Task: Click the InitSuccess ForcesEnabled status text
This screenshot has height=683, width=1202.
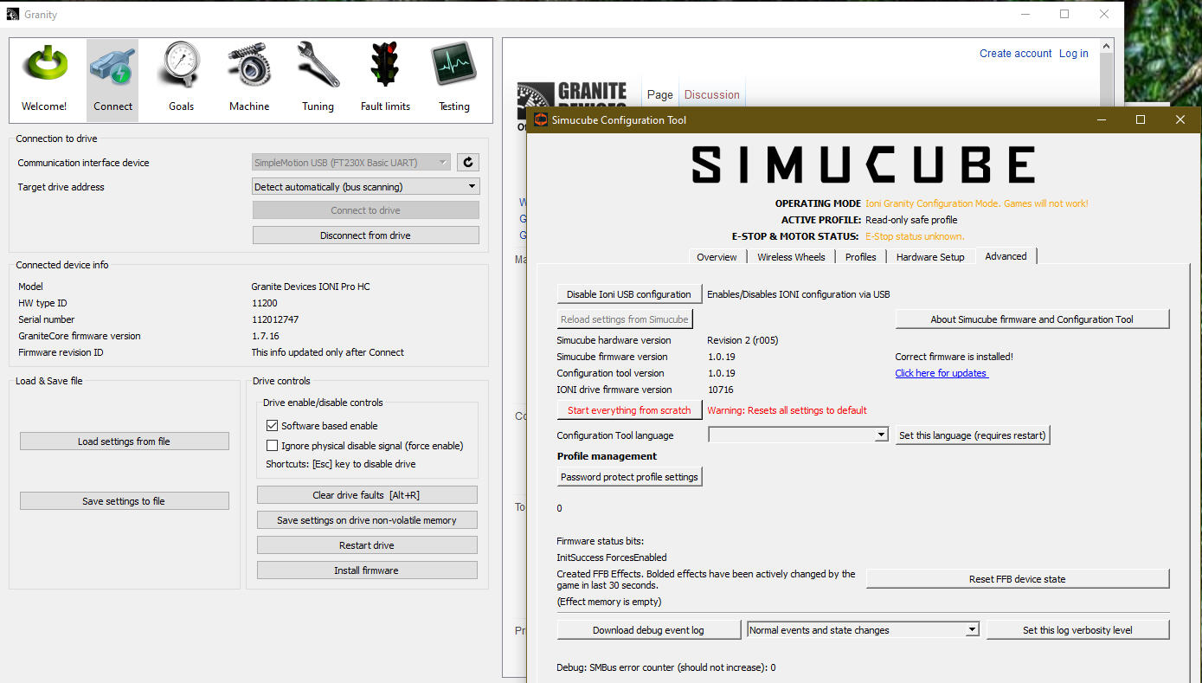Action: tap(612, 557)
